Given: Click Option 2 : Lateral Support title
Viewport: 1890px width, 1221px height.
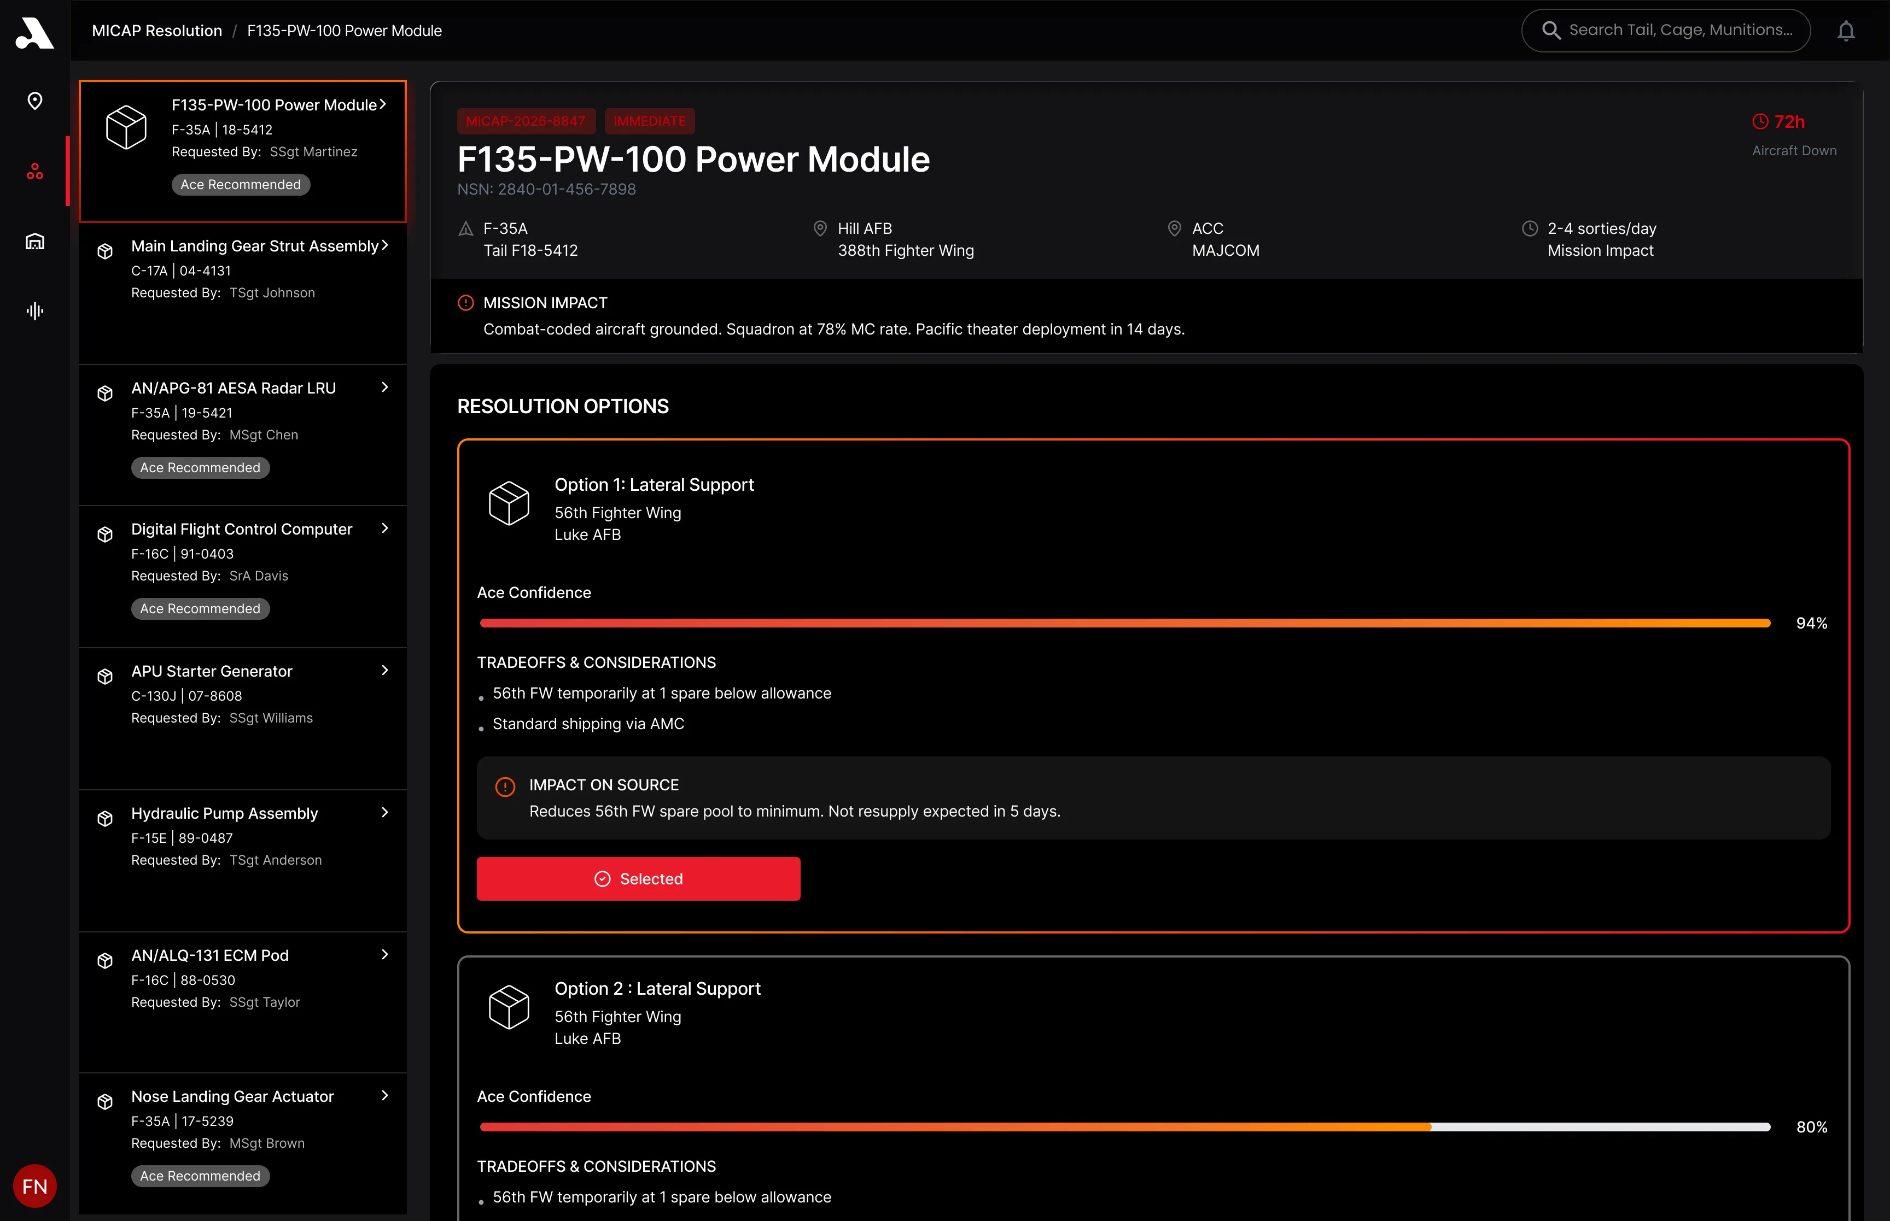Looking at the screenshot, I should click(657, 989).
